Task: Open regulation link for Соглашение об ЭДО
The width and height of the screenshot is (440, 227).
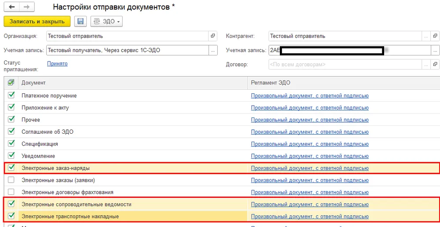Action: (310, 132)
